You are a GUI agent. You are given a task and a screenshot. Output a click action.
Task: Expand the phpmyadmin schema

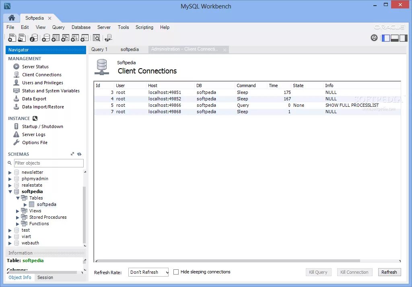(10, 179)
